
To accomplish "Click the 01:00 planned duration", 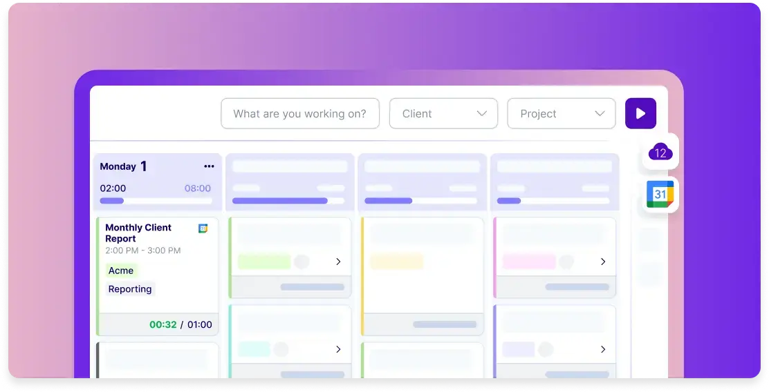I will coord(200,324).
